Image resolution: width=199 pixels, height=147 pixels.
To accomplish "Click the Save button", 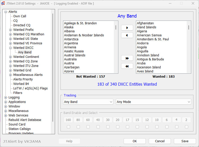I will (185, 141).
